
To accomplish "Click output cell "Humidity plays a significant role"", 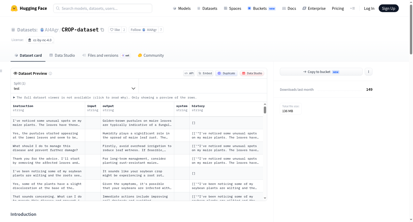I will point(137,135).
